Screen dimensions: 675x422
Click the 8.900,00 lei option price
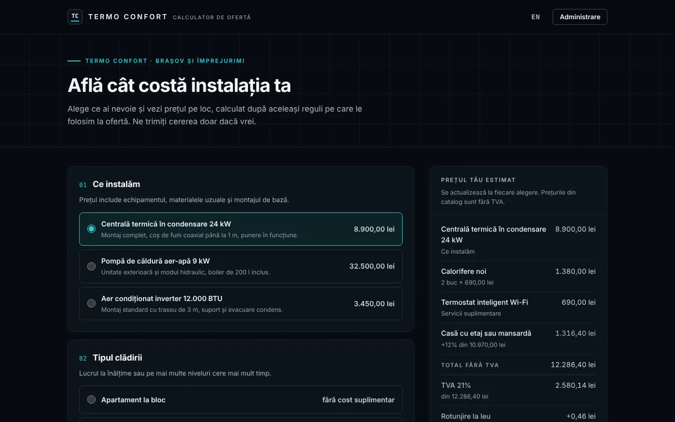(x=374, y=229)
